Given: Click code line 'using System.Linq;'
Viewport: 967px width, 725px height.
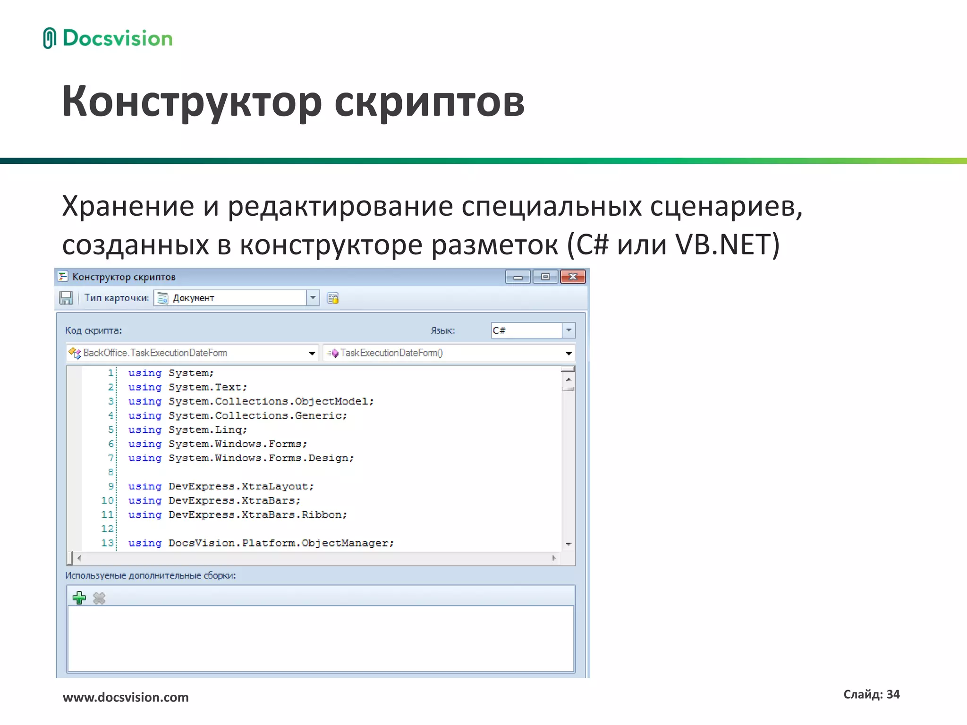Looking at the screenshot, I should [187, 430].
